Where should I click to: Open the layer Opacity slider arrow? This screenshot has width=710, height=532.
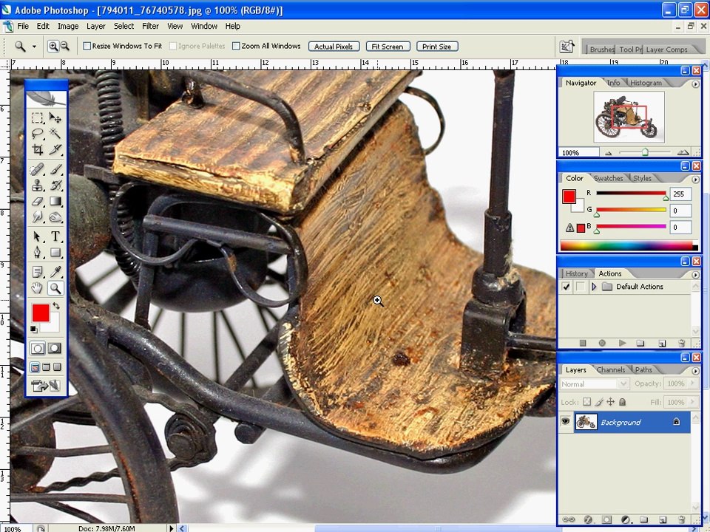tap(692, 383)
